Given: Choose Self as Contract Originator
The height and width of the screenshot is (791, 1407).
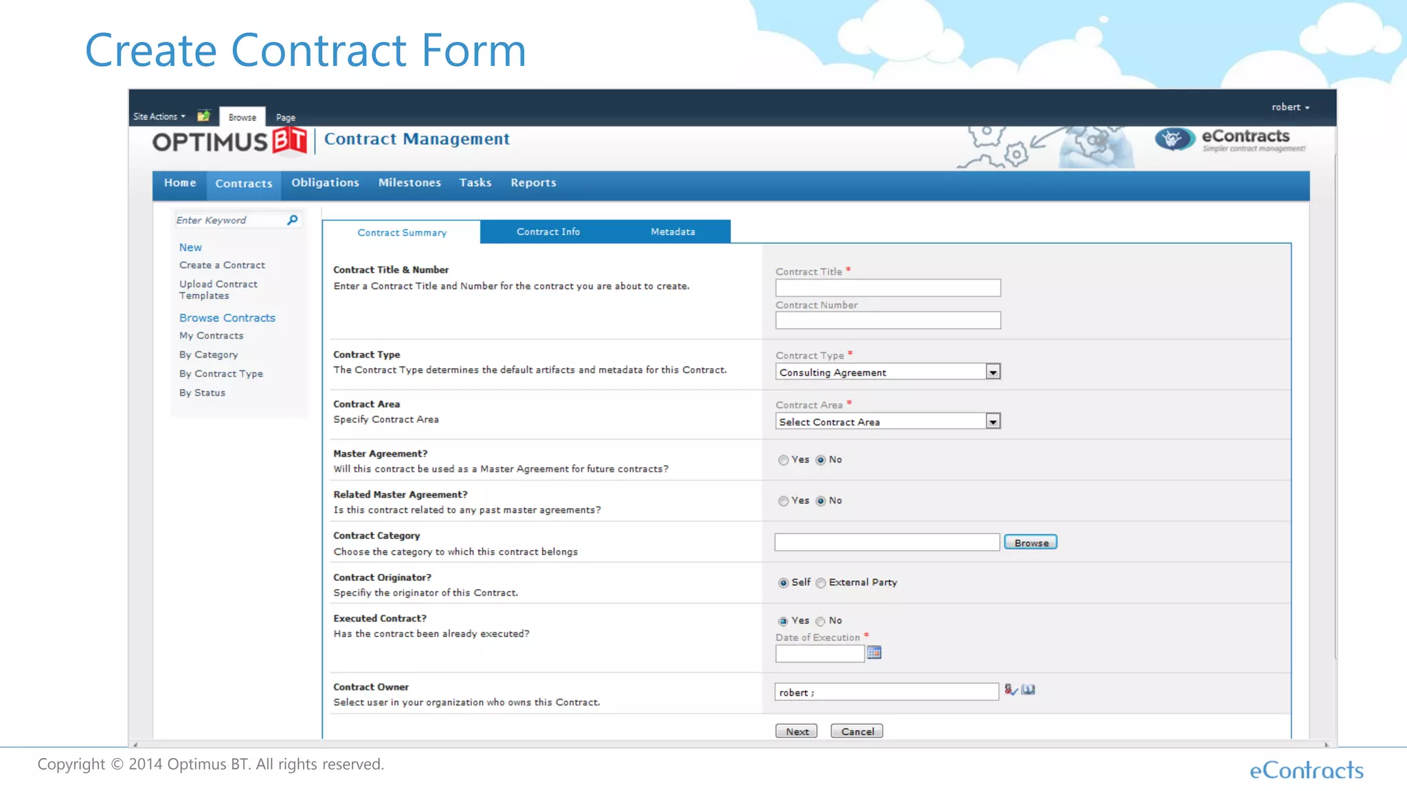Looking at the screenshot, I should click(x=783, y=583).
